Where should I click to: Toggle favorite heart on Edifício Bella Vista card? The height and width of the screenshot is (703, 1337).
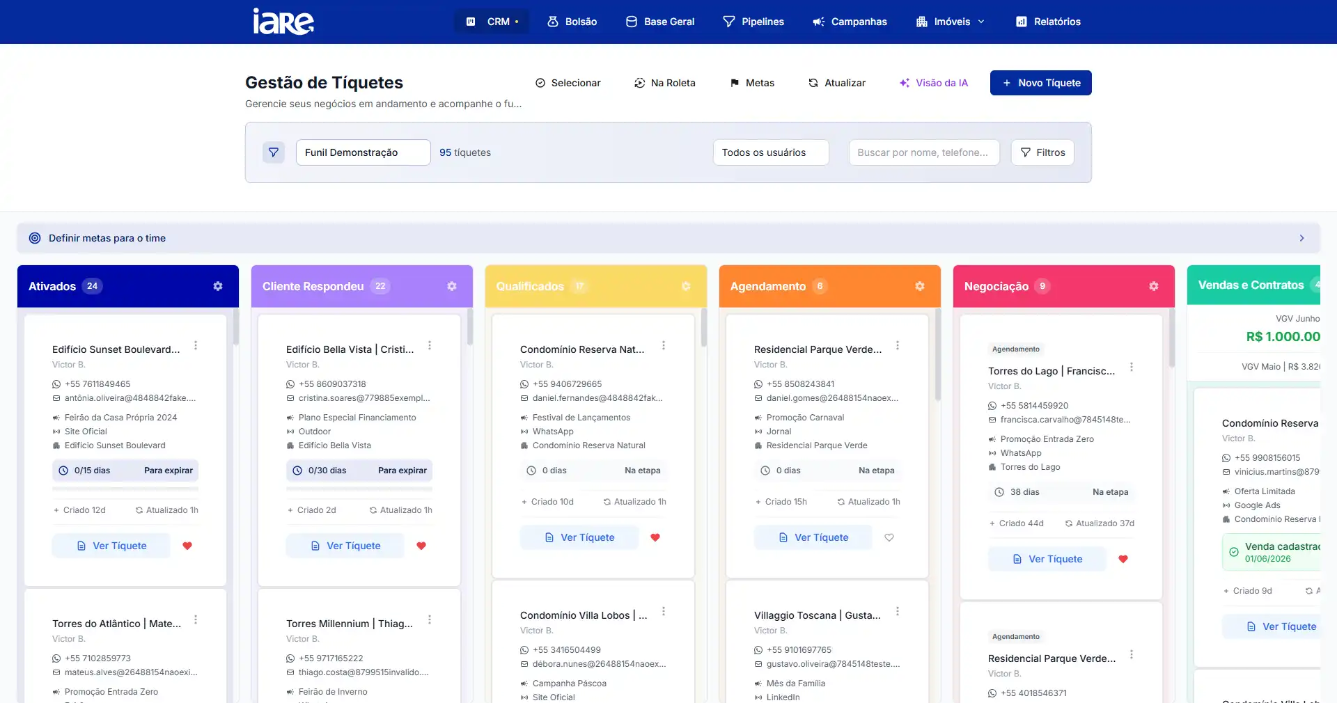point(421,546)
